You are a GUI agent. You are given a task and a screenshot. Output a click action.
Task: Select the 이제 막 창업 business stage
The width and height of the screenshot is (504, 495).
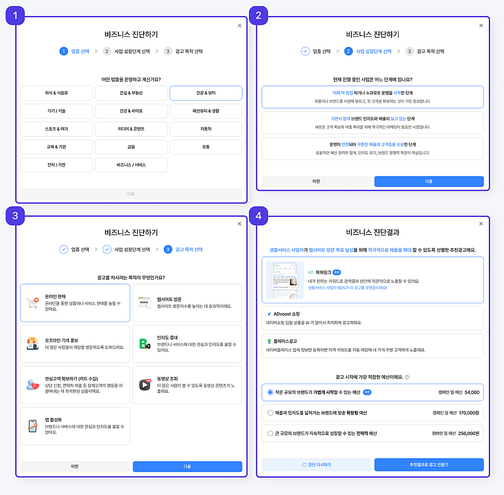[x=372, y=97]
